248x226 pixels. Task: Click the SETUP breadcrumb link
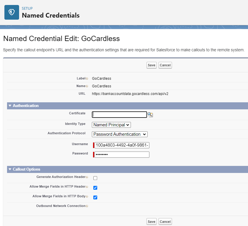tap(27, 9)
